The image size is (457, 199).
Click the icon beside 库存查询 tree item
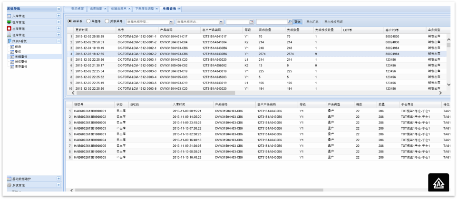(12, 66)
